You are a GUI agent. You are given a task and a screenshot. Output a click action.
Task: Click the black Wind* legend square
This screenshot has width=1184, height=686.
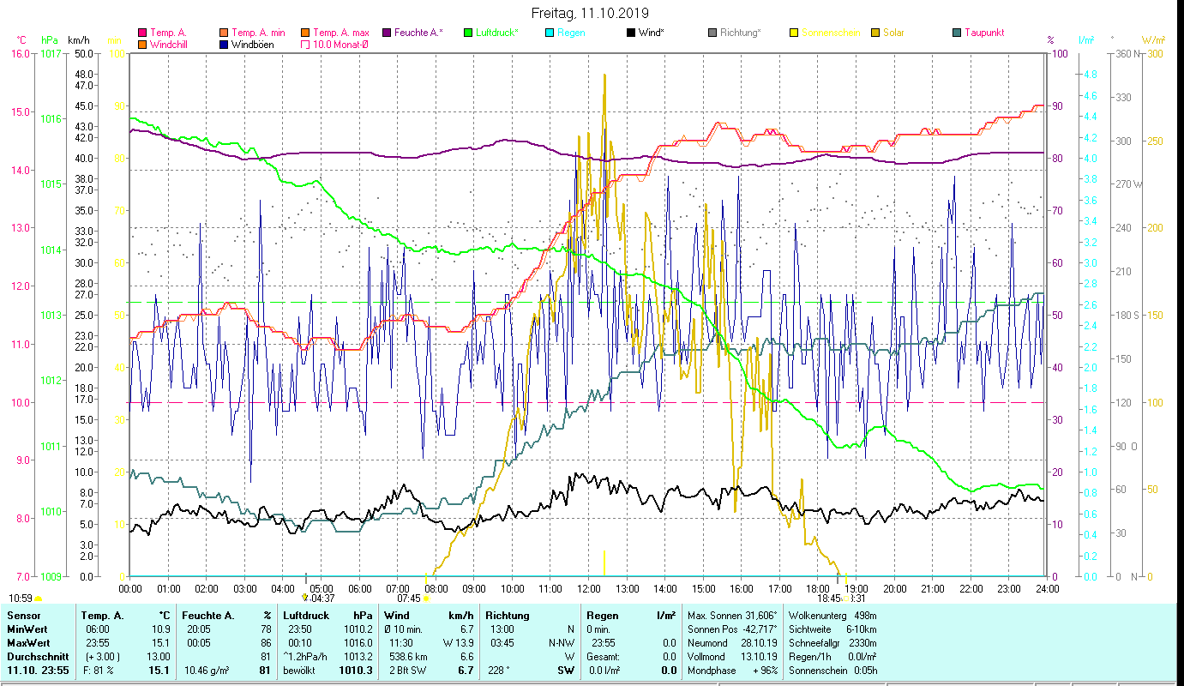tap(630, 33)
